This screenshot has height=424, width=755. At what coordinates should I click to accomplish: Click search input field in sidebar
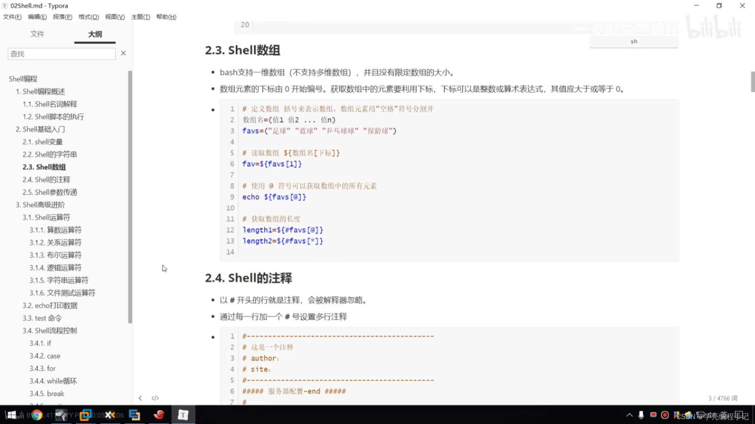61,53
